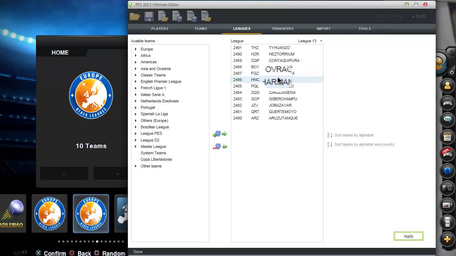This screenshot has width=456, height=256.
Task: Select Copa Libertadores in available teams
Action: pyautogui.click(x=156, y=159)
